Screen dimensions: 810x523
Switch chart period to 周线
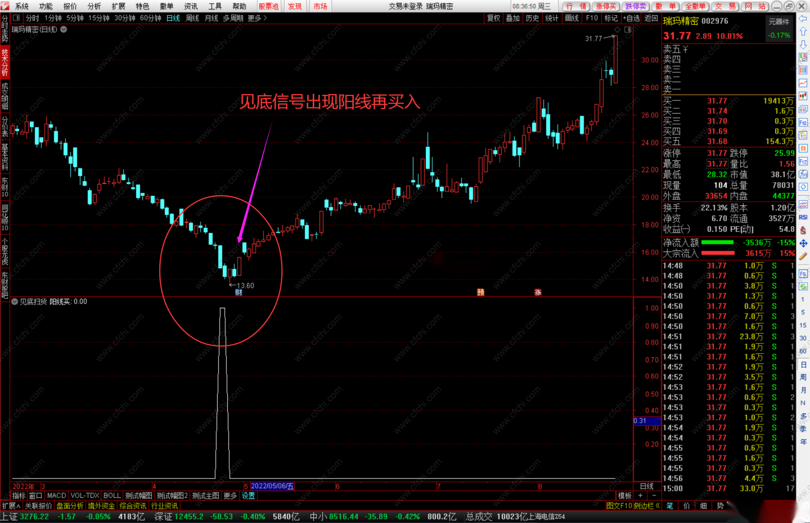pyautogui.click(x=192, y=18)
